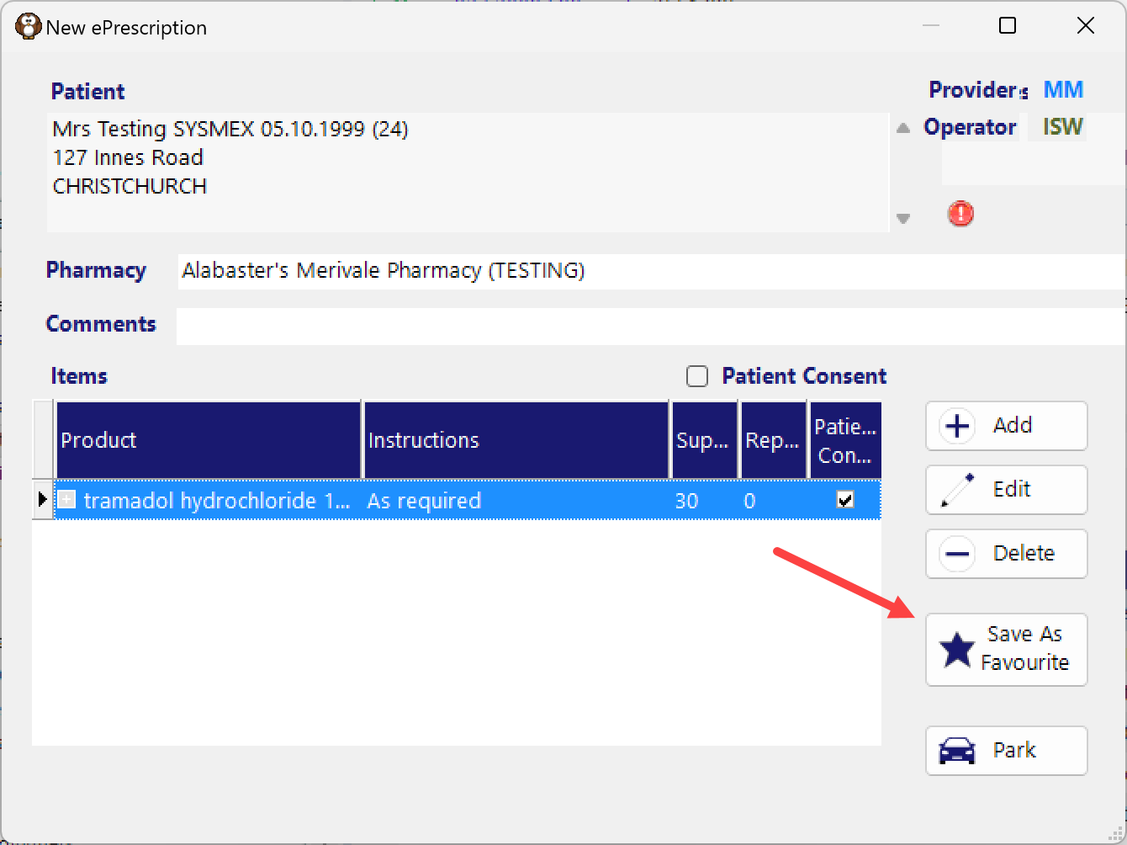
Task: Click the row selector arrow beside tramadol
Action: 43,500
